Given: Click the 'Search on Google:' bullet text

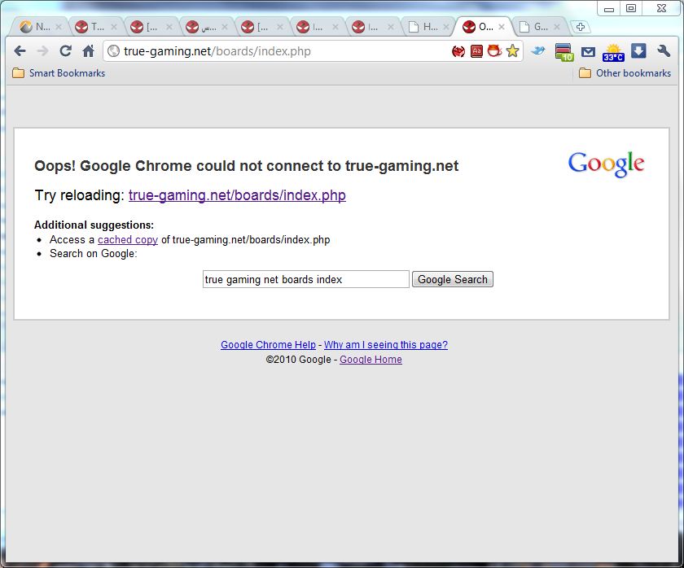Looking at the screenshot, I should coord(94,254).
